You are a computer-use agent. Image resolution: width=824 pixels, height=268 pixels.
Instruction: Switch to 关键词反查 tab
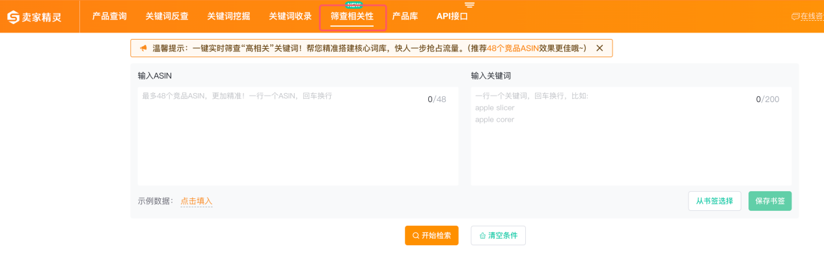pos(167,16)
